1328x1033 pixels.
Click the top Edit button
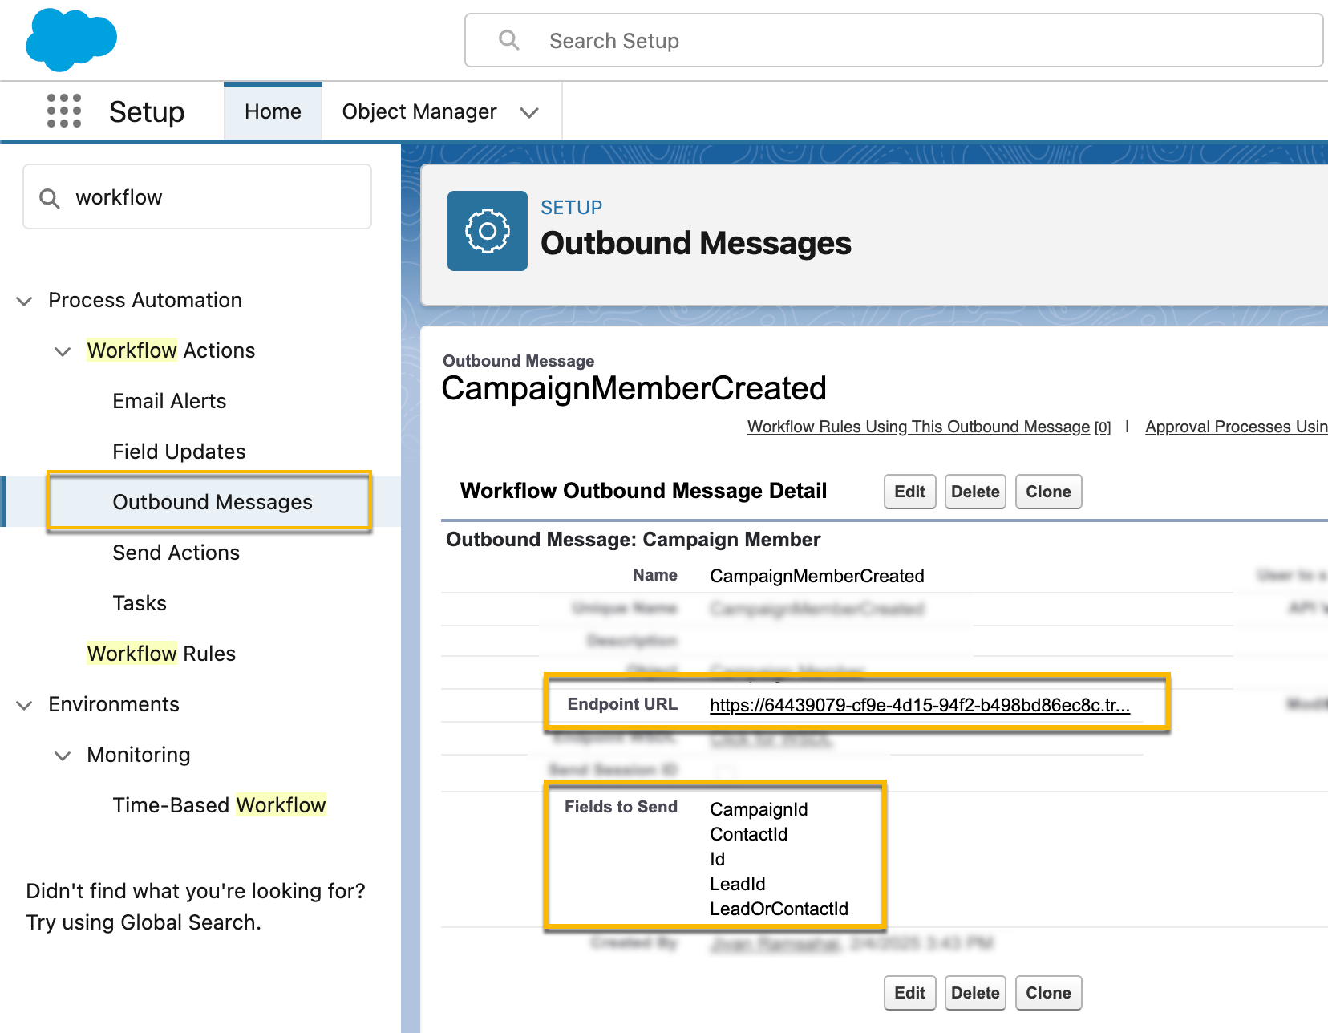[909, 492]
